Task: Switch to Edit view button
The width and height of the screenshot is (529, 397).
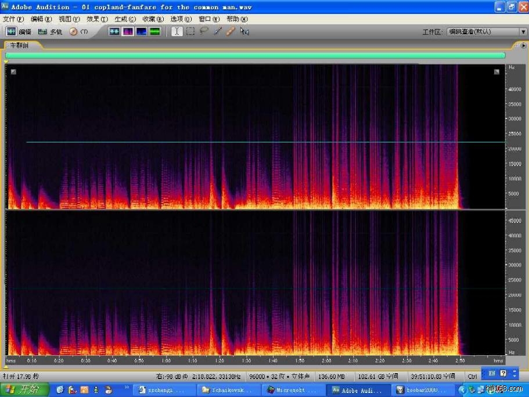Action: 19,31
